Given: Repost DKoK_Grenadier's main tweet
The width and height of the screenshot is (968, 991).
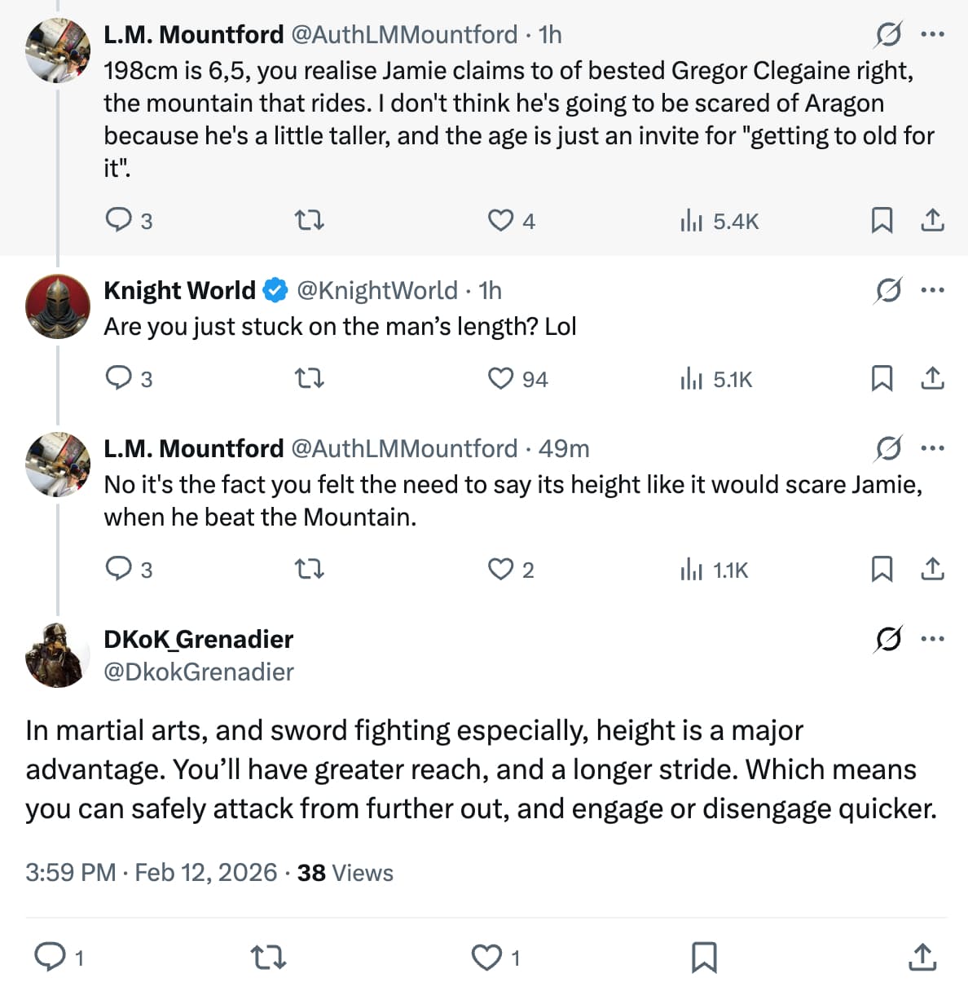Looking at the screenshot, I should pyautogui.click(x=267, y=958).
